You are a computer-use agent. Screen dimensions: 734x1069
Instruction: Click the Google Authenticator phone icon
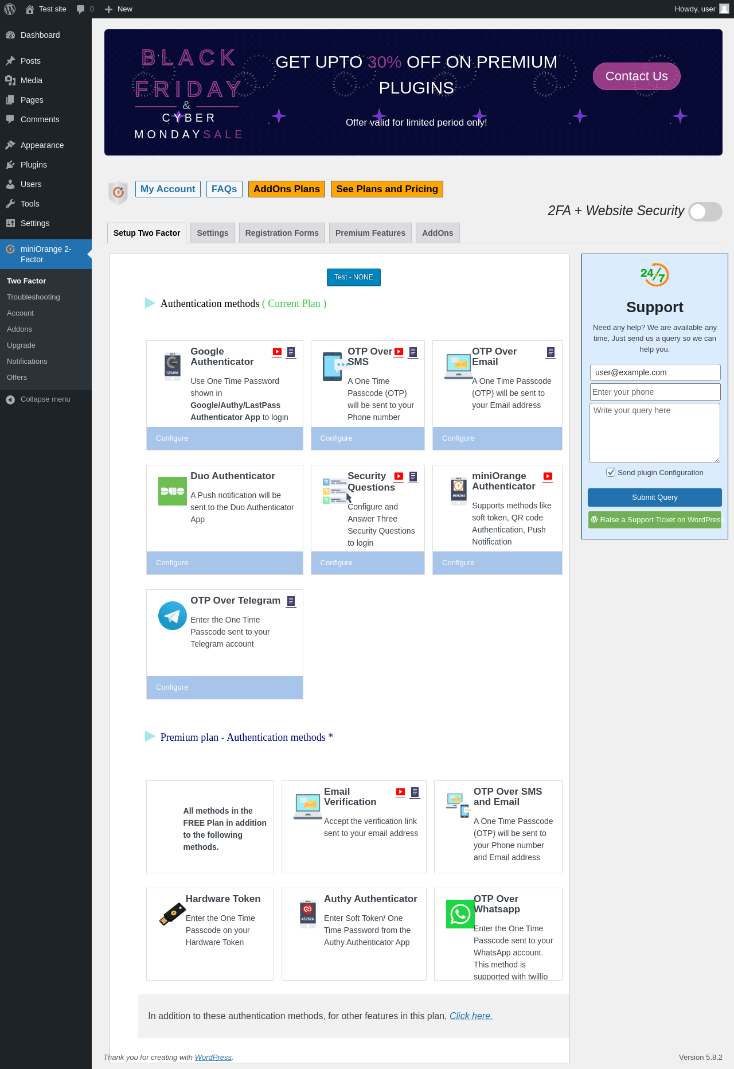(x=173, y=367)
